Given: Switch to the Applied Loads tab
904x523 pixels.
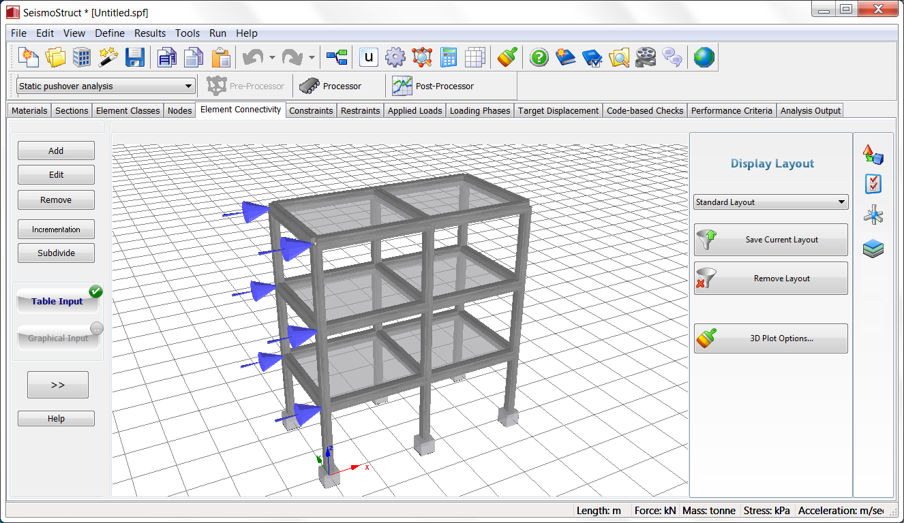Looking at the screenshot, I should 415,110.
